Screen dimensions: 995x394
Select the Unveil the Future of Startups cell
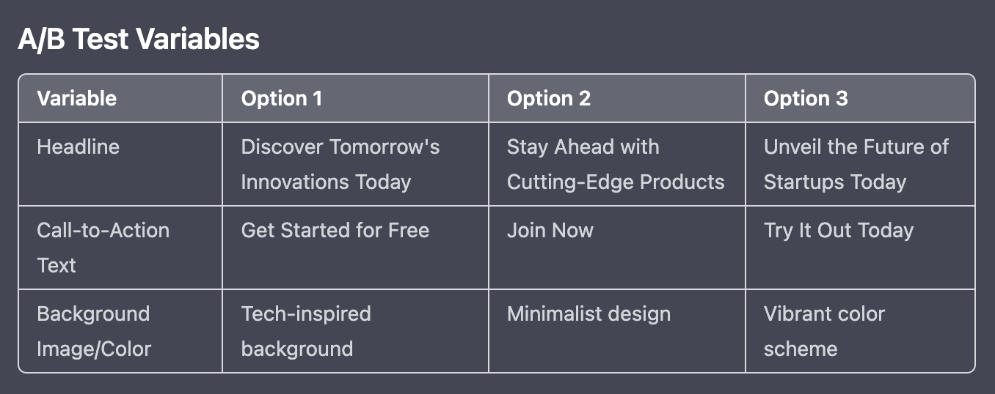click(860, 164)
